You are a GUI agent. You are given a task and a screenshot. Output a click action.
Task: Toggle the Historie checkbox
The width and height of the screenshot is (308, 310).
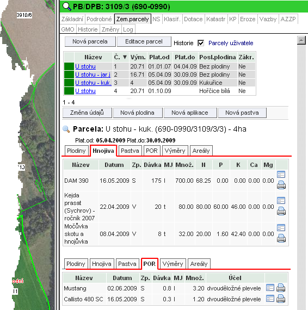pyautogui.click(x=201, y=43)
